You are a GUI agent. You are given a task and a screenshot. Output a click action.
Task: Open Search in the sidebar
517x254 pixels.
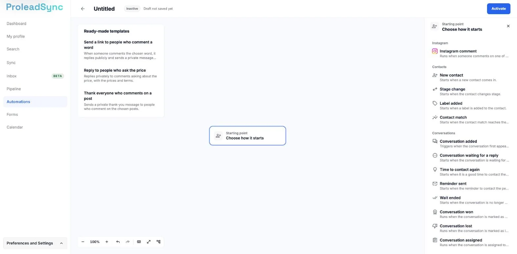coord(35,49)
